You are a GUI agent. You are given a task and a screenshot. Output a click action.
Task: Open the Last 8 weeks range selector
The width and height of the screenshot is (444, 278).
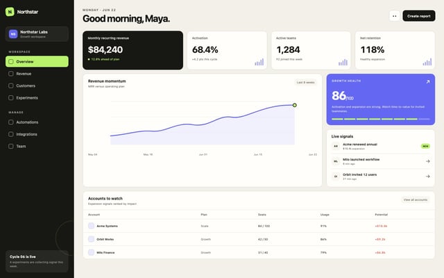[305, 82]
